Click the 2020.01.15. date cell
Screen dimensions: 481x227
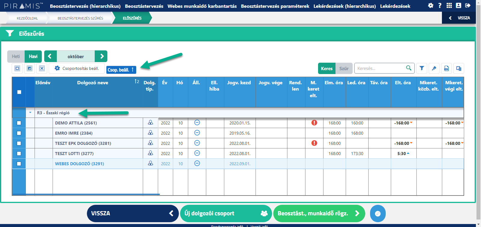pyautogui.click(x=240, y=123)
